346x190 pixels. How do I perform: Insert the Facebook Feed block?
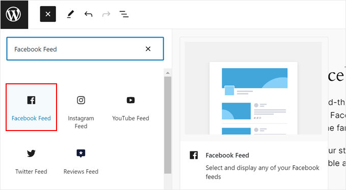click(x=31, y=107)
